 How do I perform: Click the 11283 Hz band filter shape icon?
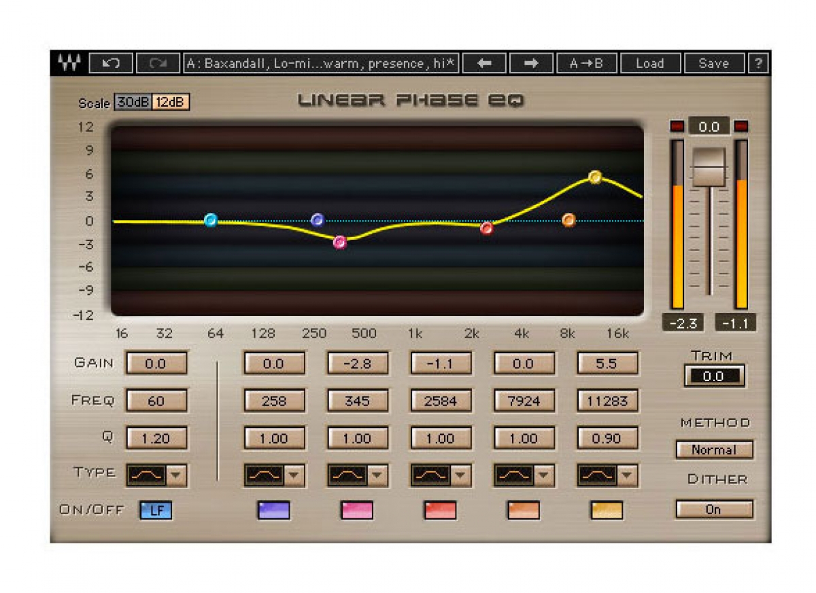coord(596,475)
